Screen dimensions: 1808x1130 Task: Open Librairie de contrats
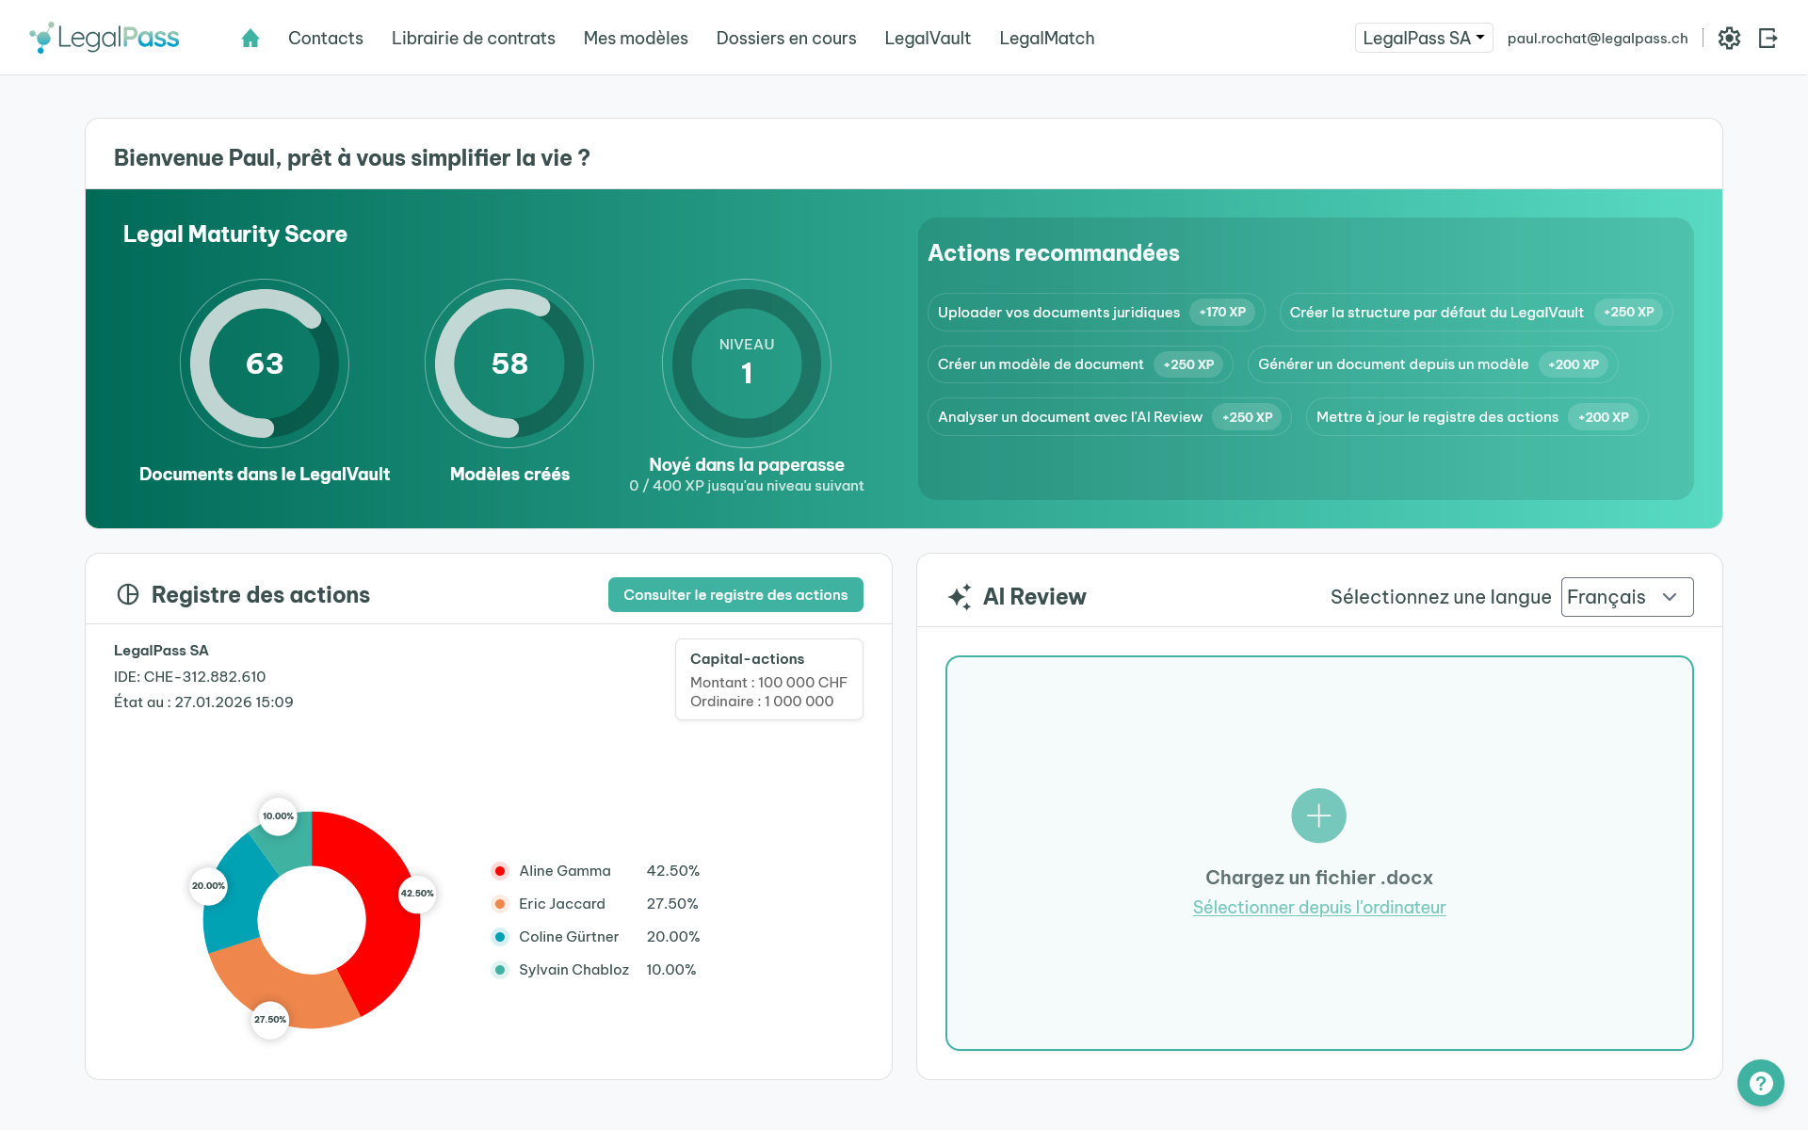[474, 38]
